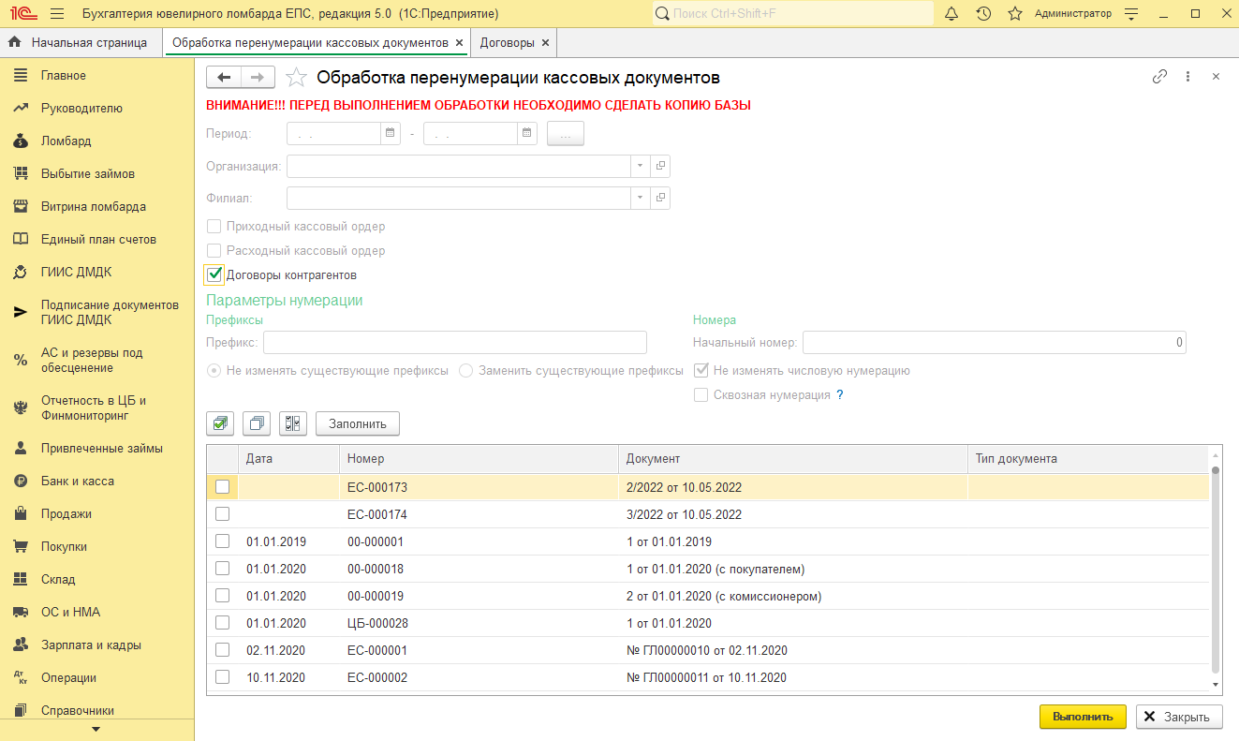Screen dimensions: 1239x741
Task: Click the home icon of Начальная страница
Action: click(x=15, y=42)
